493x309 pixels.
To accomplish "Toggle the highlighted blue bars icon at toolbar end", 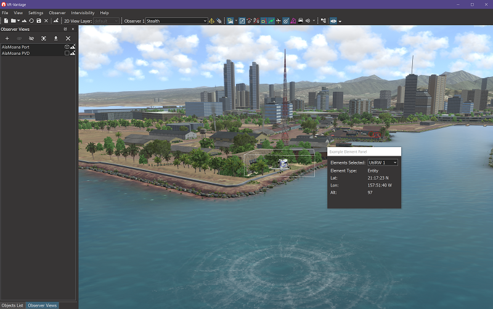I will tap(333, 21).
